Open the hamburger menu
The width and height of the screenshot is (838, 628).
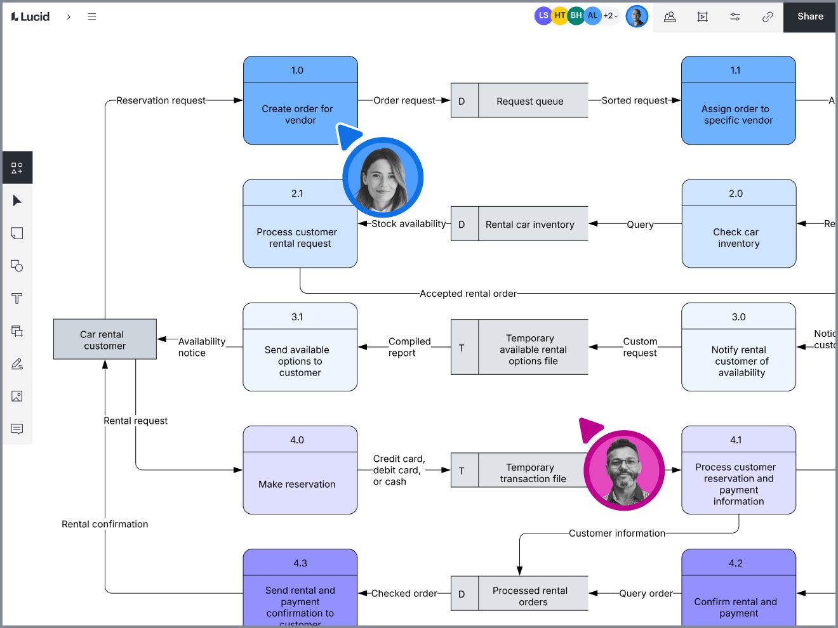(x=92, y=16)
